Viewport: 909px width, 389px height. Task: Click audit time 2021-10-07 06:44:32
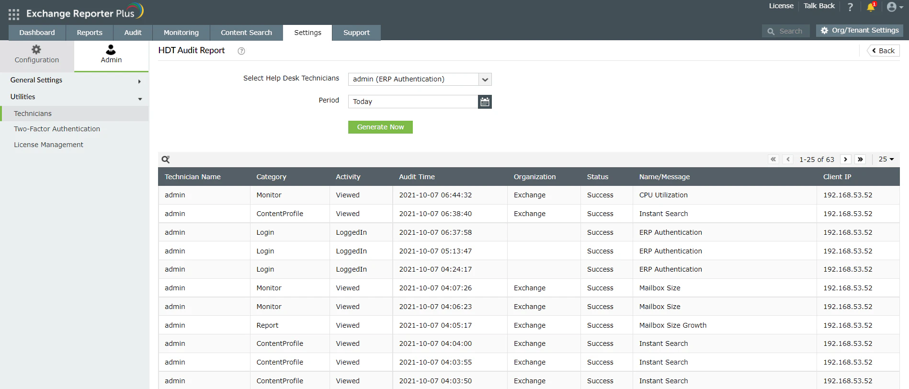[x=435, y=195]
